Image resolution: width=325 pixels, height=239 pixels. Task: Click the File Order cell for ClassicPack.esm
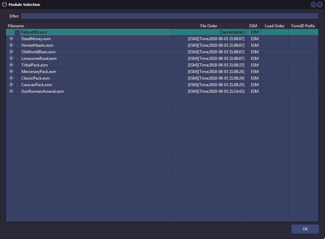tap(209, 78)
